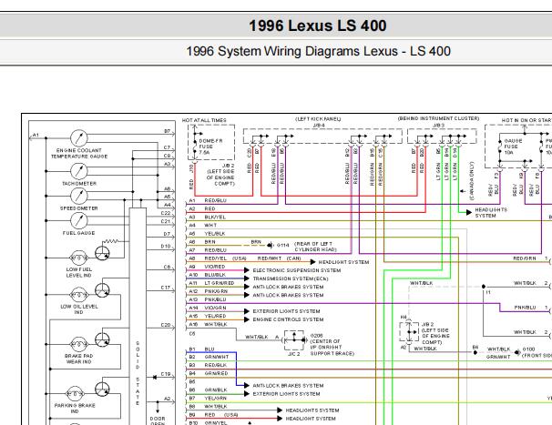Click the "LOW FUEL LEVEL IND" label
This screenshot has height=425, width=552.
click(79, 272)
